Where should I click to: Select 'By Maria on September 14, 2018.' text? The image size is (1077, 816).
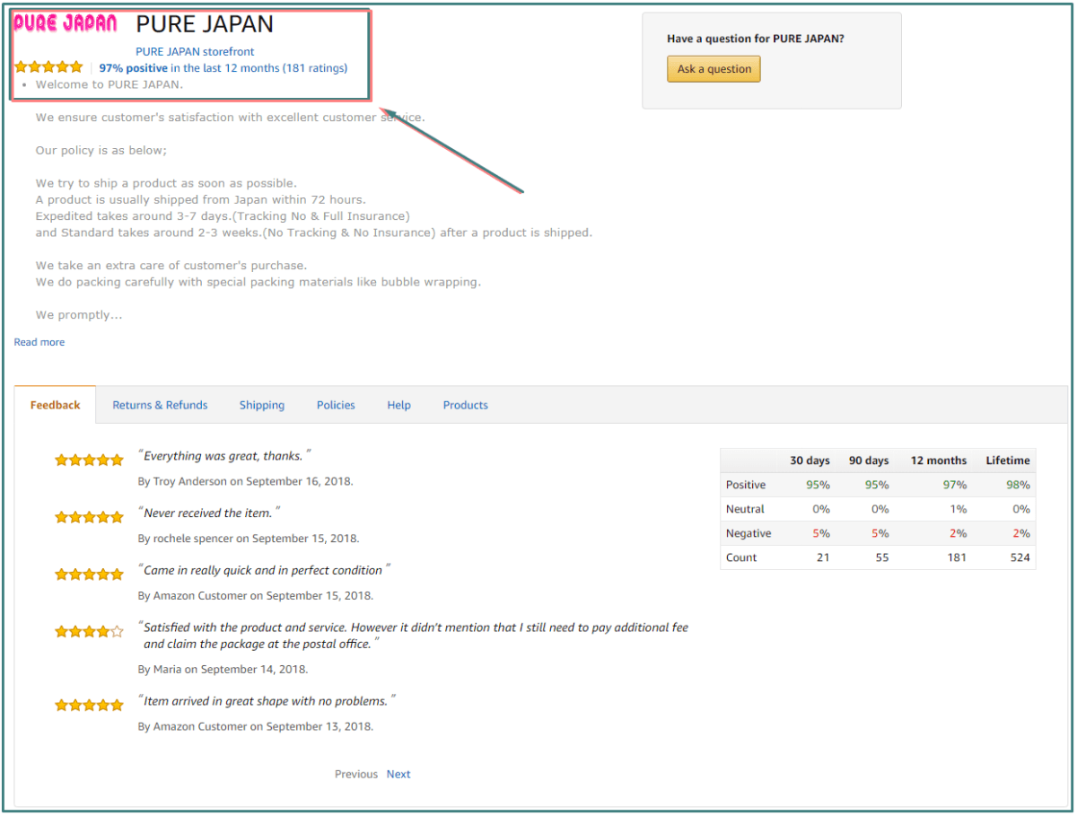pyautogui.click(x=223, y=670)
